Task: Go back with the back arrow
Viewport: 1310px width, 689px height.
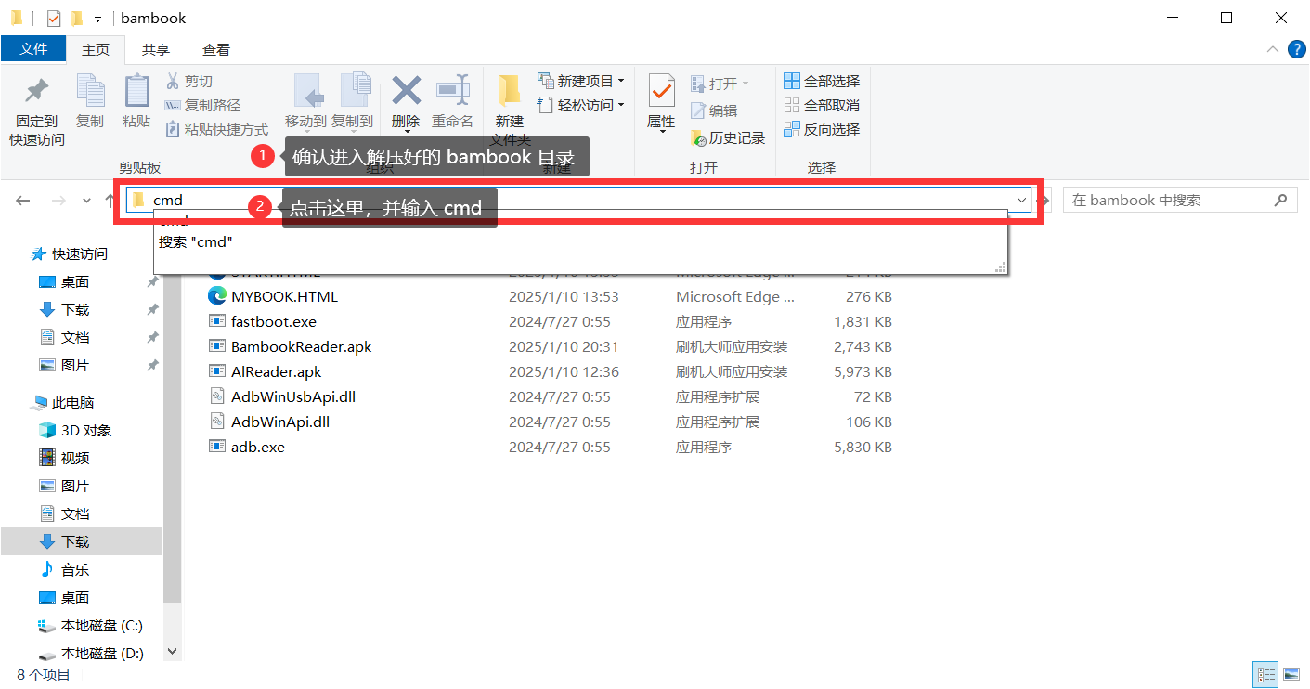Action: click(x=23, y=200)
